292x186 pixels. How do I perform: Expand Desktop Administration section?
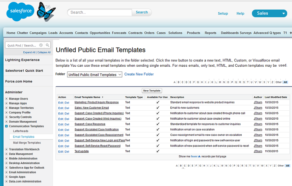click(6, 163)
